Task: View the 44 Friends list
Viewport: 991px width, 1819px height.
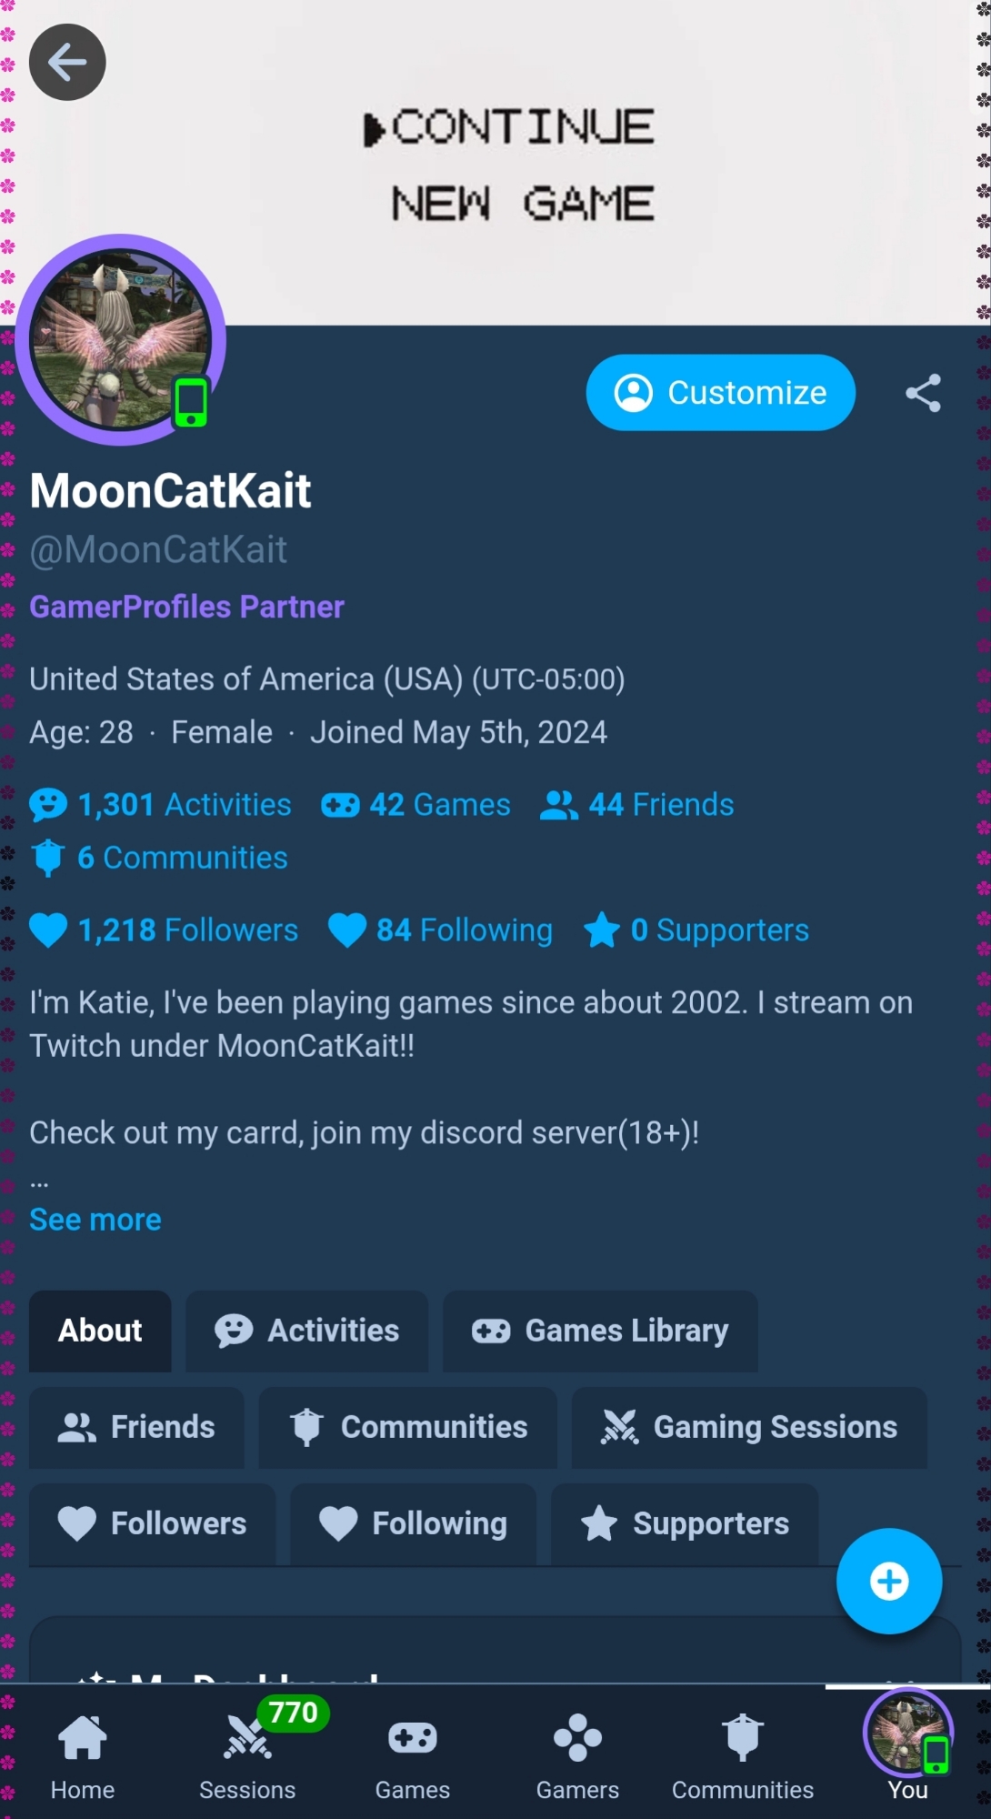Action: (637, 805)
